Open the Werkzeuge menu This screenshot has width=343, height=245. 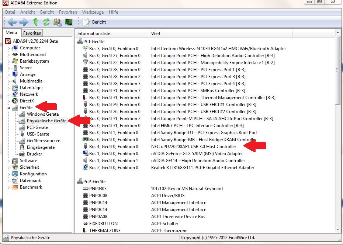(x=93, y=12)
